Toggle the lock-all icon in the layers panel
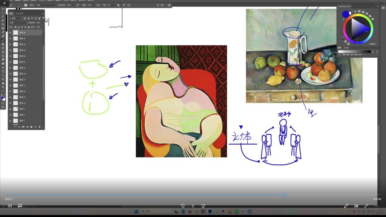Viewport: 386px width, 217px height. [29, 27]
